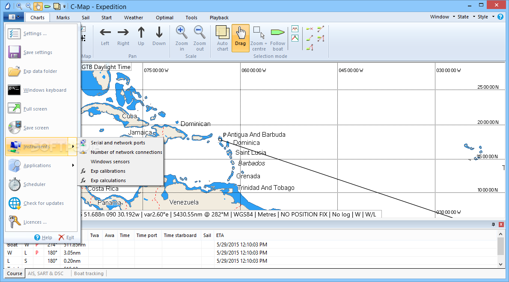Toggle the Drag selection mode
The width and height of the screenshot is (509, 282).
point(241,38)
